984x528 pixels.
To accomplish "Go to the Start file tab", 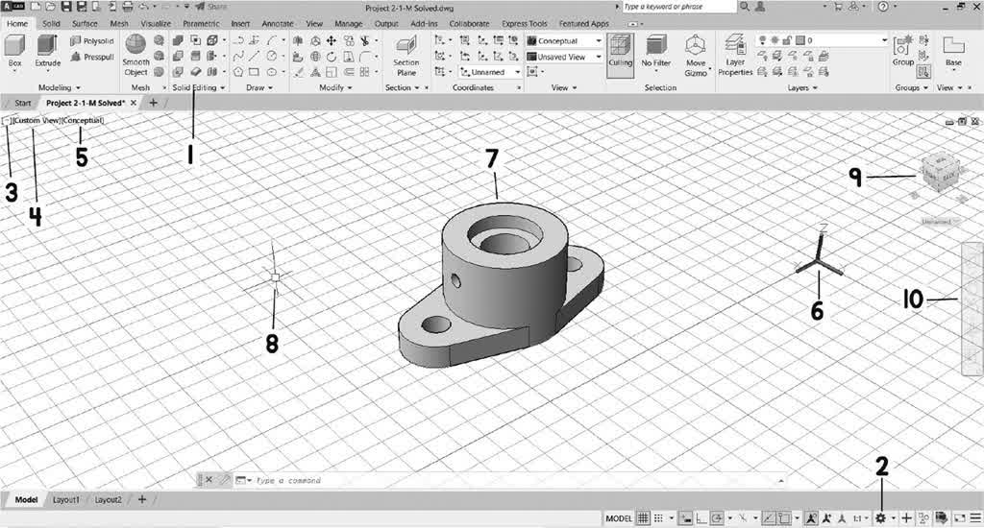I will 23,103.
